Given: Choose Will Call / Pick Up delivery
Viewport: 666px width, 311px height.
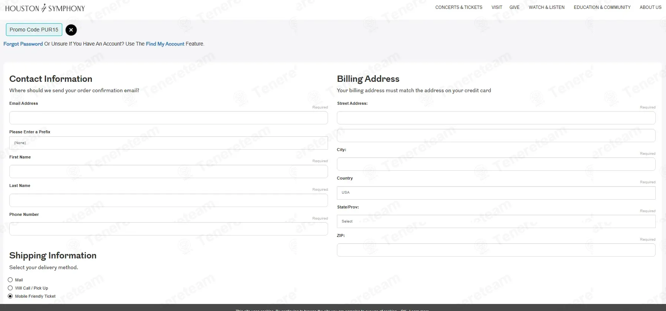Looking at the screenshot, I should (10, 288).
